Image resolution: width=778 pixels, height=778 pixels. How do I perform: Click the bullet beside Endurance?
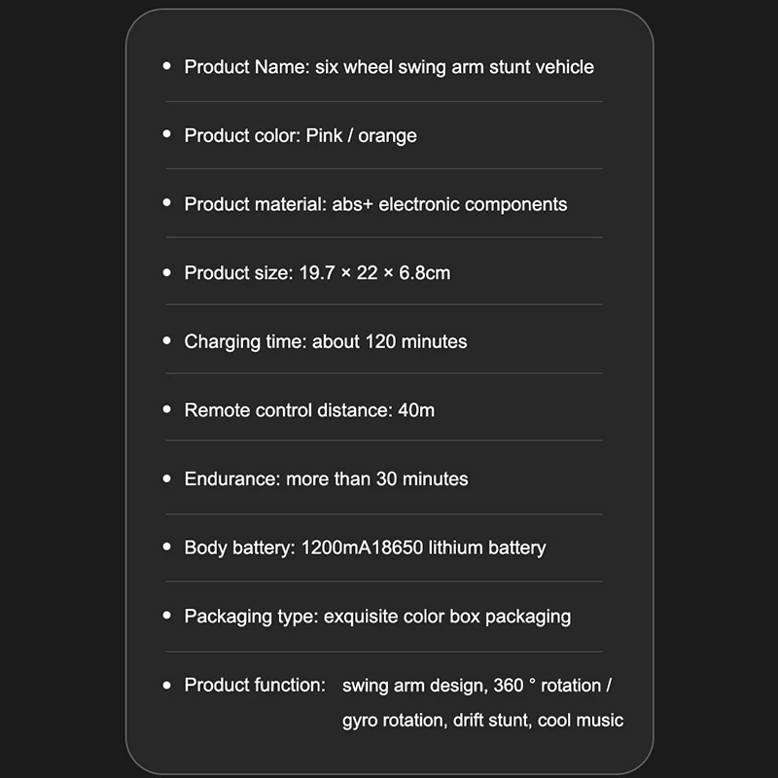click(166, 478)
